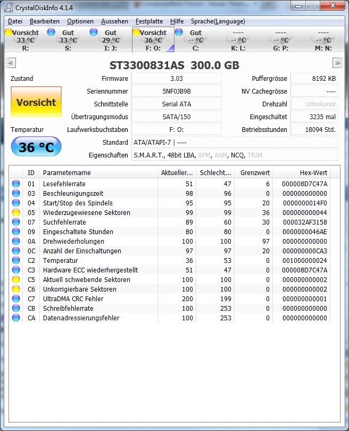Image resolution: width=349 pixels, height=431 pixels.
Task: Click the Eingeschaltet field 3235 mal
Action: point(314,117)
